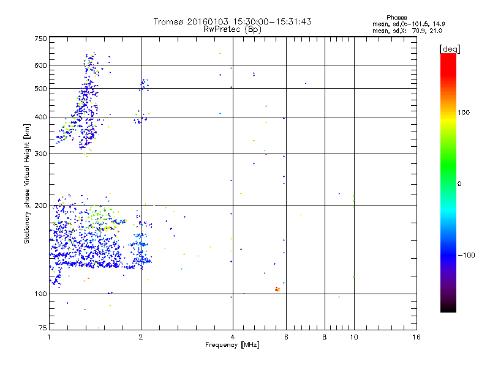The image size is (490, 367).
Task: Click the y-axis tick label '200'
Action: click(x=40, y=206)
